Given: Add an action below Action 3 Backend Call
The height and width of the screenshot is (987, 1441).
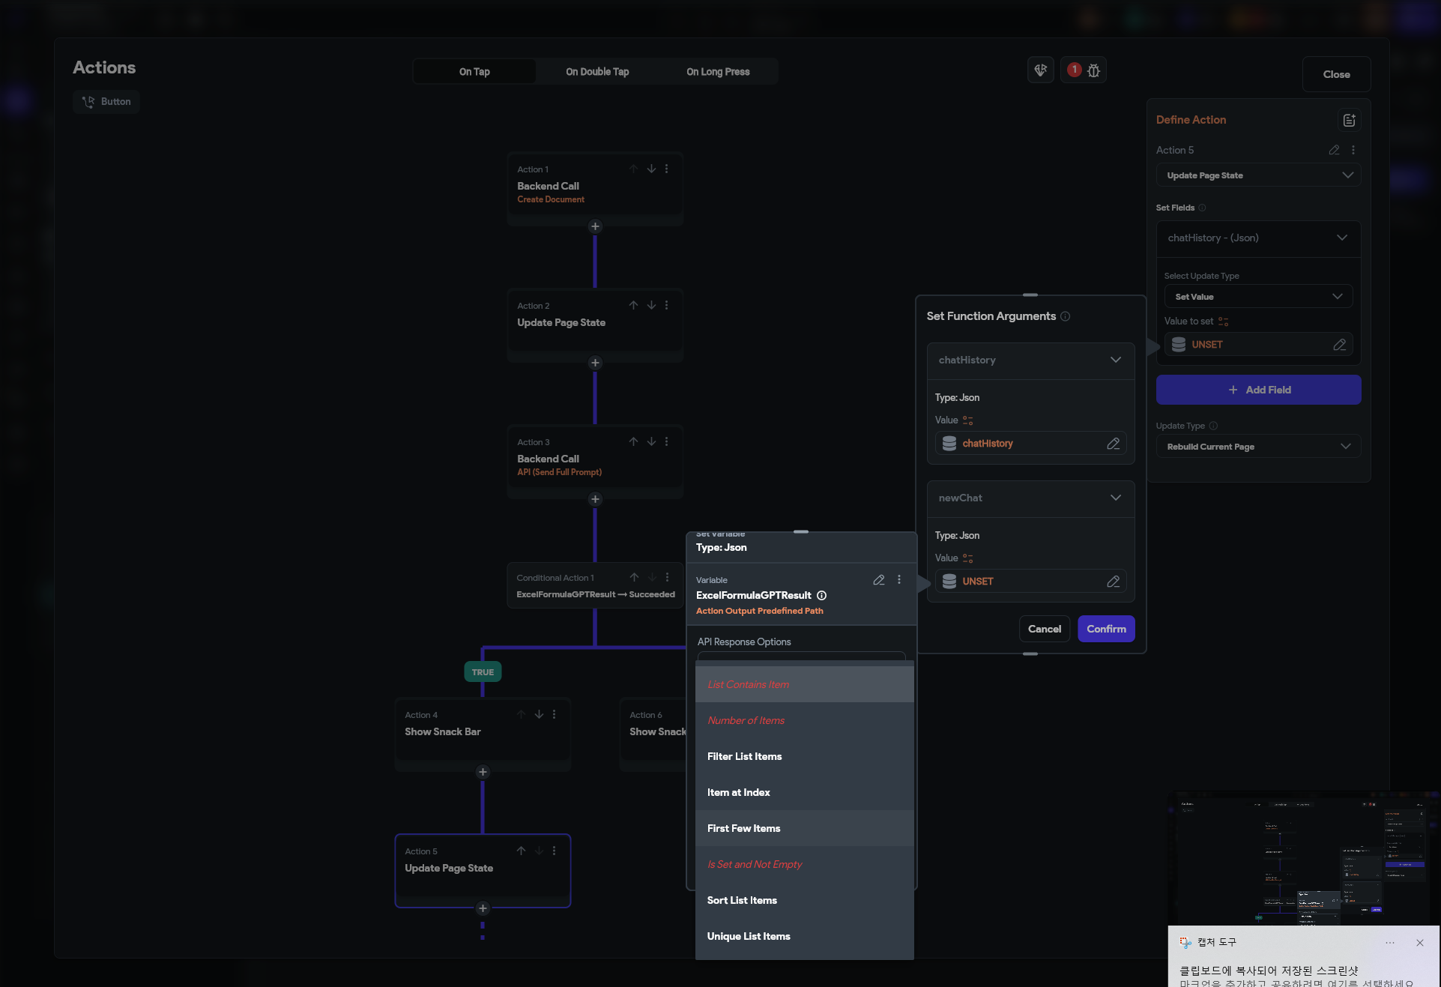Looking at the screenshot, I should [595, 499].
